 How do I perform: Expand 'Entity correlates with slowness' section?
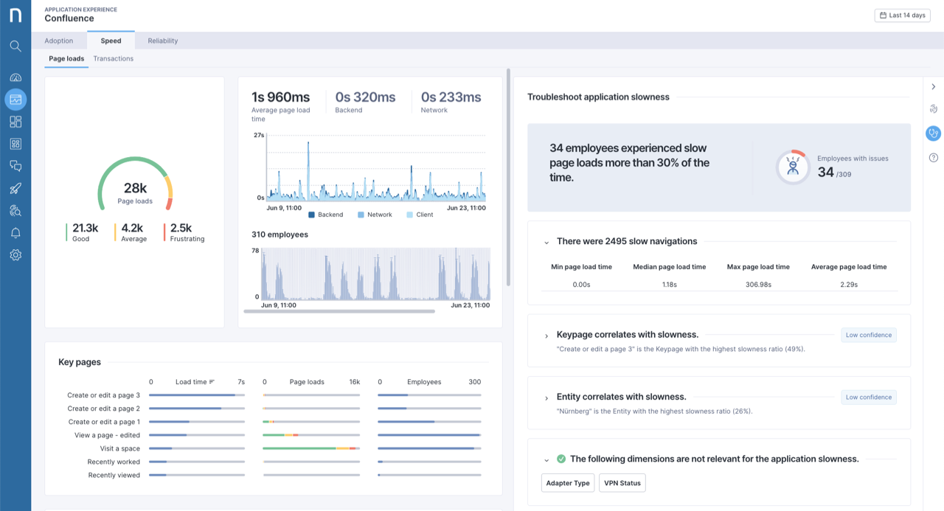546,398
